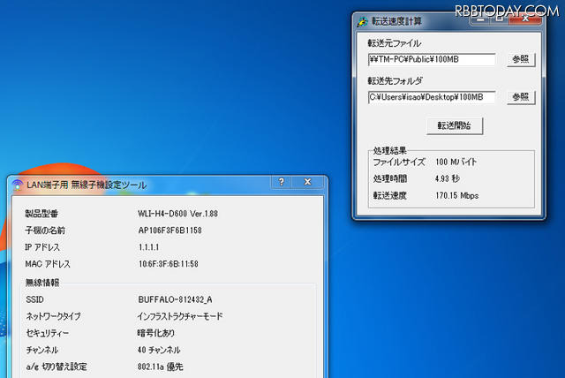Click the 転送速度計算 window title icon

(x=362, y=21)
